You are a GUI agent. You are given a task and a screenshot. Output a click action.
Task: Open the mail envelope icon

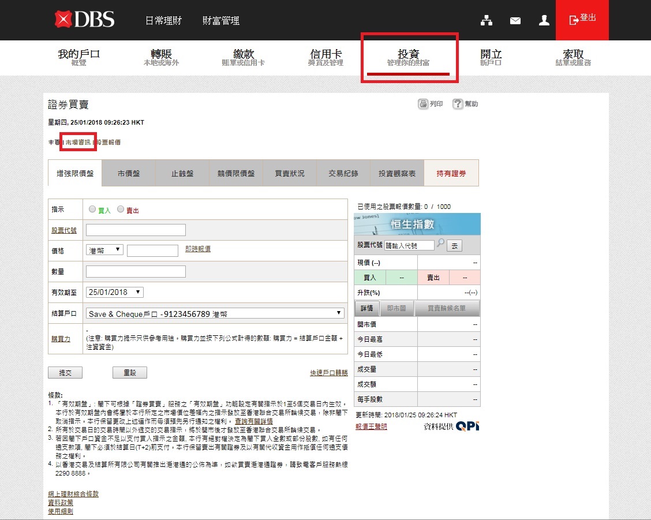pos(515,21)
